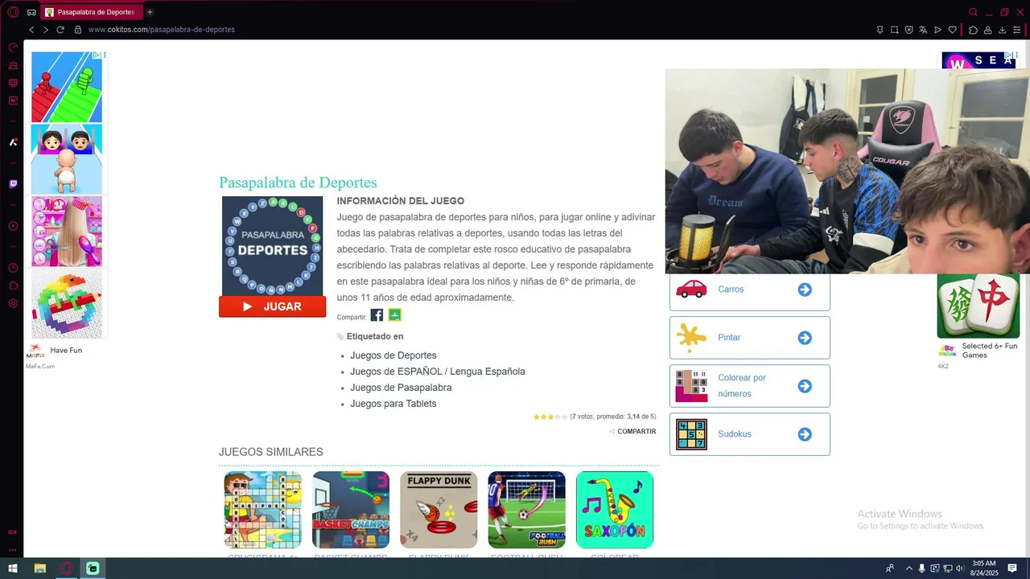Open Basket Champs game thumbnail

[x=351, y=510]
